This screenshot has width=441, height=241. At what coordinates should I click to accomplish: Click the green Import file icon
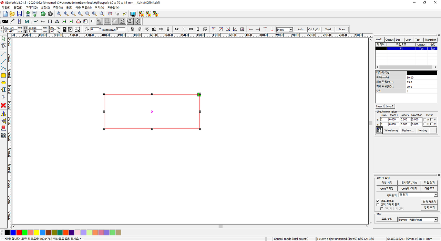click(x=28, y=14)
